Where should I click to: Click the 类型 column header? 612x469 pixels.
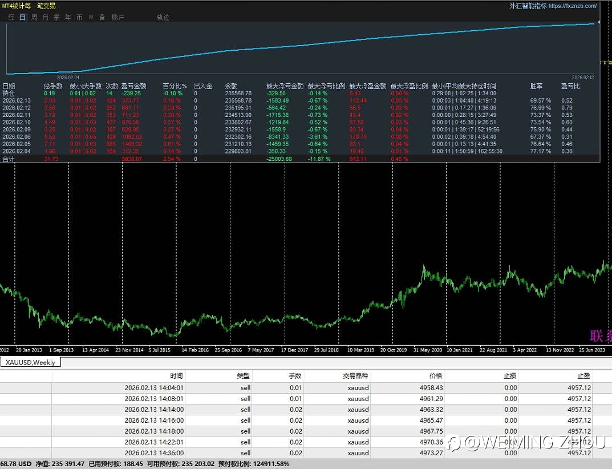pos(243,376)
